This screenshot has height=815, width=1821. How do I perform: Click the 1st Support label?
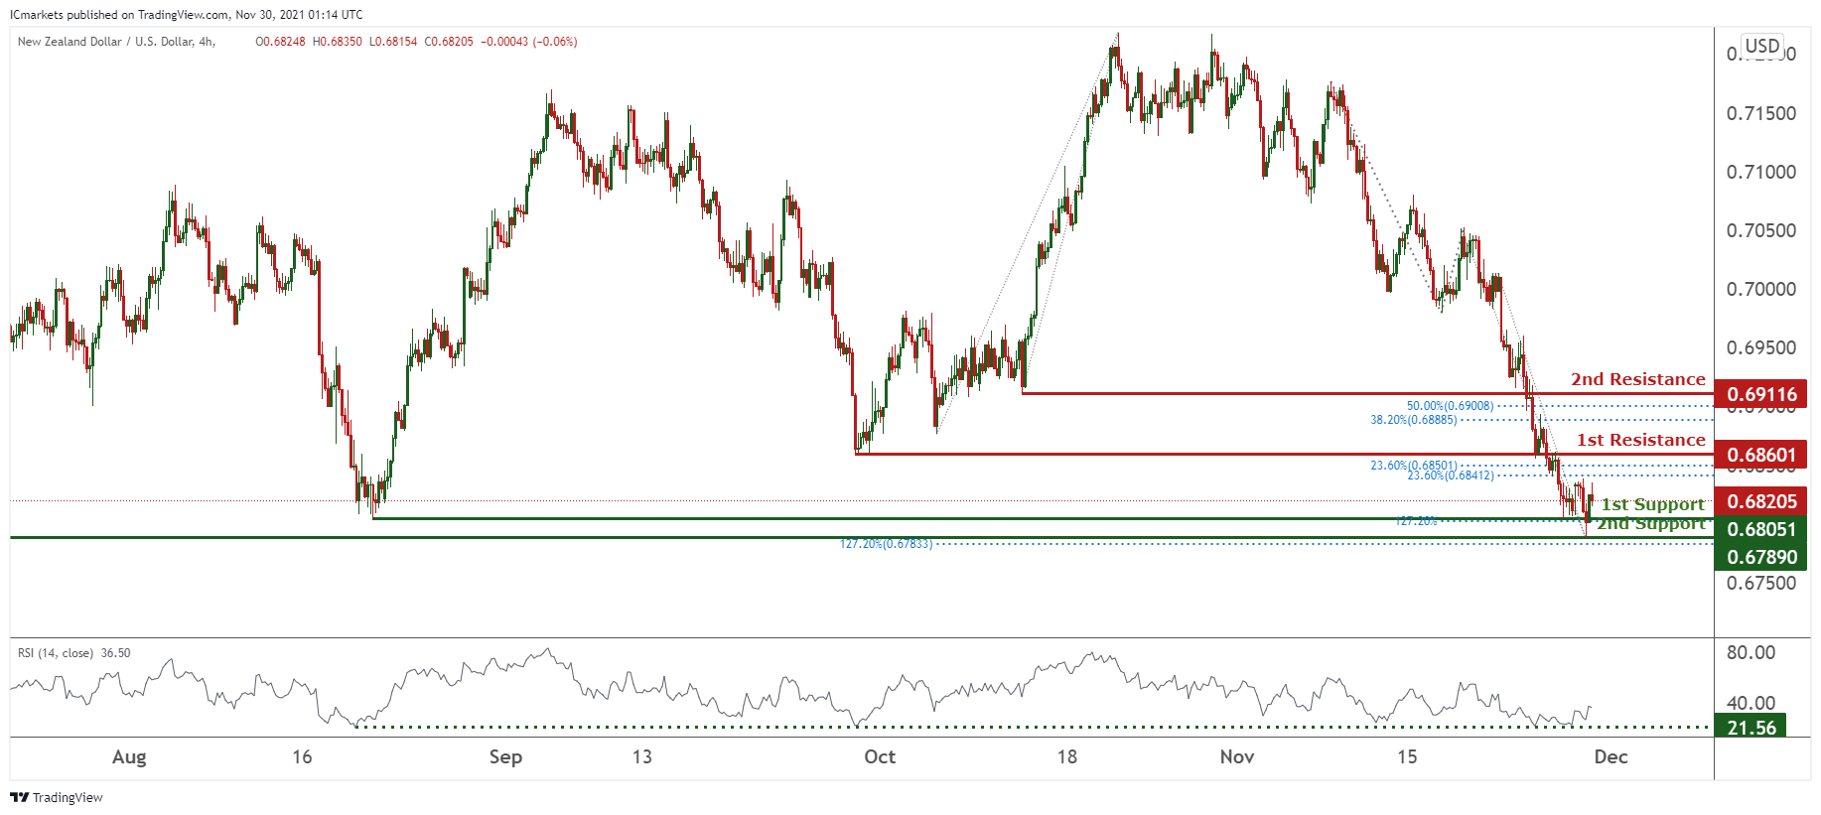tap(1653, 504)
